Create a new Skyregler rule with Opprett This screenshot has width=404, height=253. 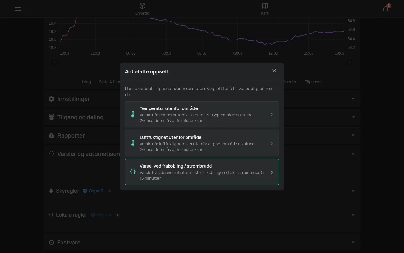click(93, 191)
